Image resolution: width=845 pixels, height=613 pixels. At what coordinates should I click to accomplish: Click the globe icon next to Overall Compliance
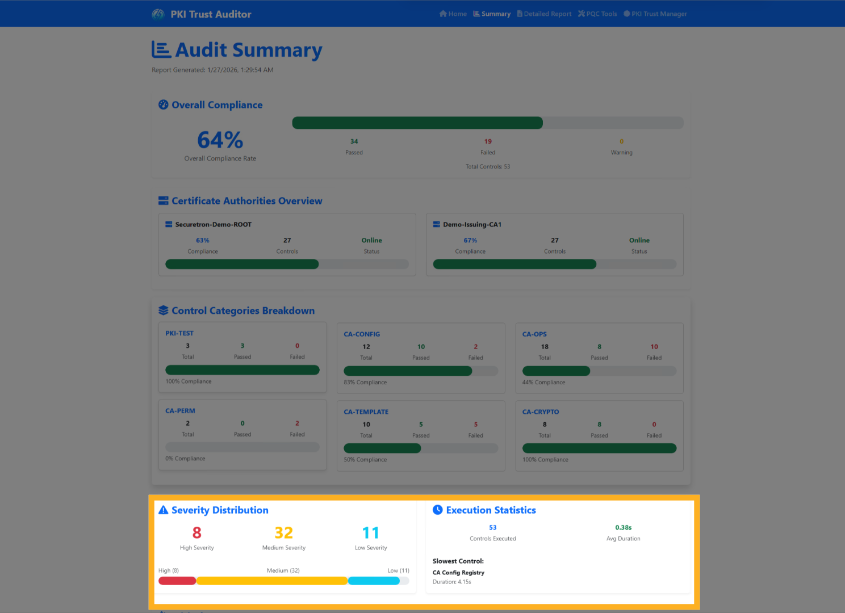coord(164,104)
